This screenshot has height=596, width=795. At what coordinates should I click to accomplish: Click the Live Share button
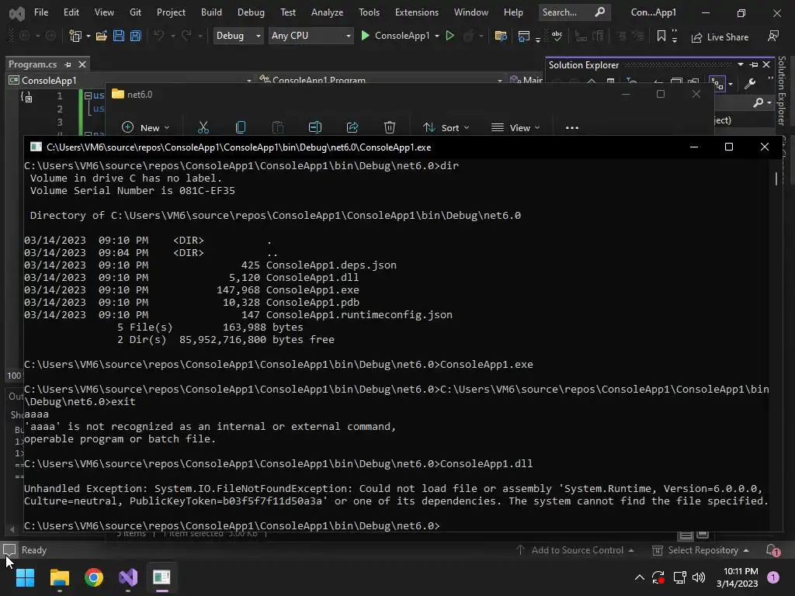pos(720,37)
